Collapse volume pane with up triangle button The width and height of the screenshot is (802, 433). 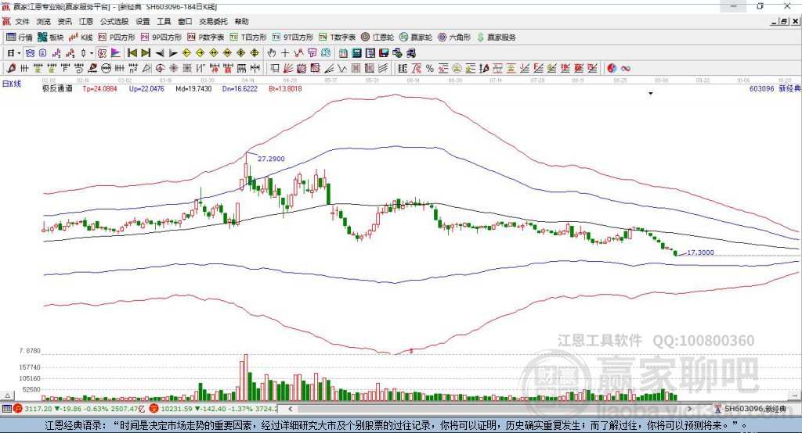7,395
